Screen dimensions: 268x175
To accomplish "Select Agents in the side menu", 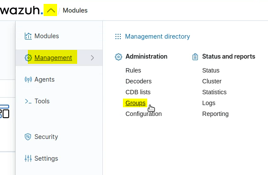I will coord(44,79).
